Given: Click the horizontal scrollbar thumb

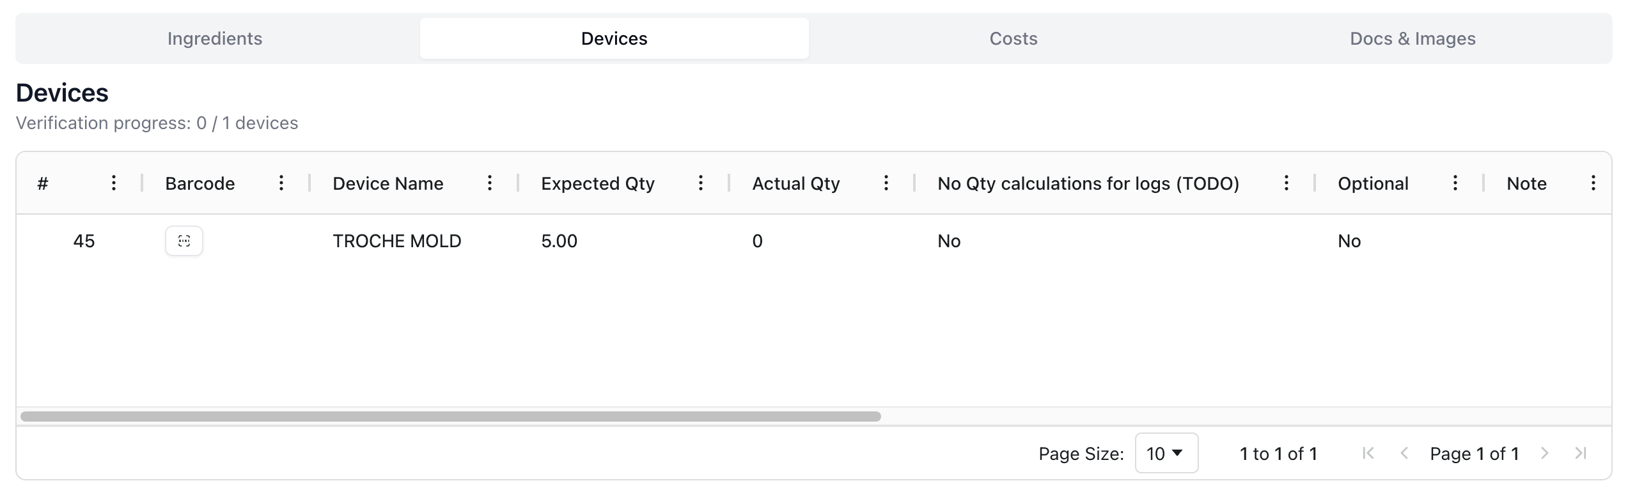Looking at the screenshot, I should point(450,417).
